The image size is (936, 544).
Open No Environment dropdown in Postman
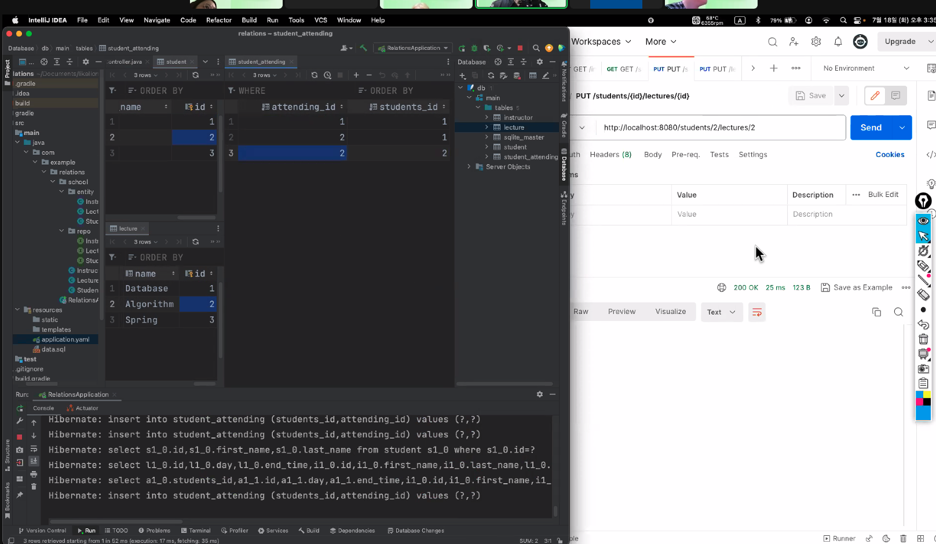[x=865, y=68]
